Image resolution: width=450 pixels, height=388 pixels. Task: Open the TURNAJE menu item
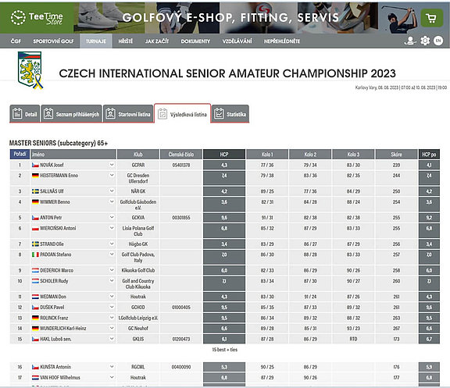pyautogui.click(x=96, y=41)
